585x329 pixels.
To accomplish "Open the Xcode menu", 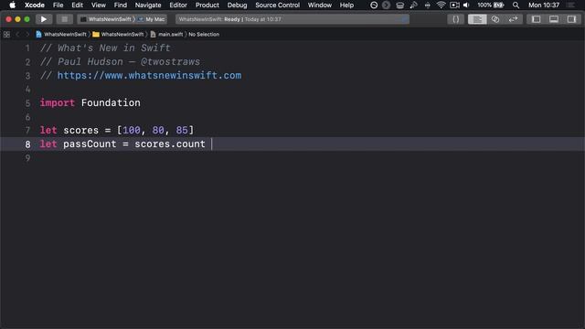I will [35, 5].
